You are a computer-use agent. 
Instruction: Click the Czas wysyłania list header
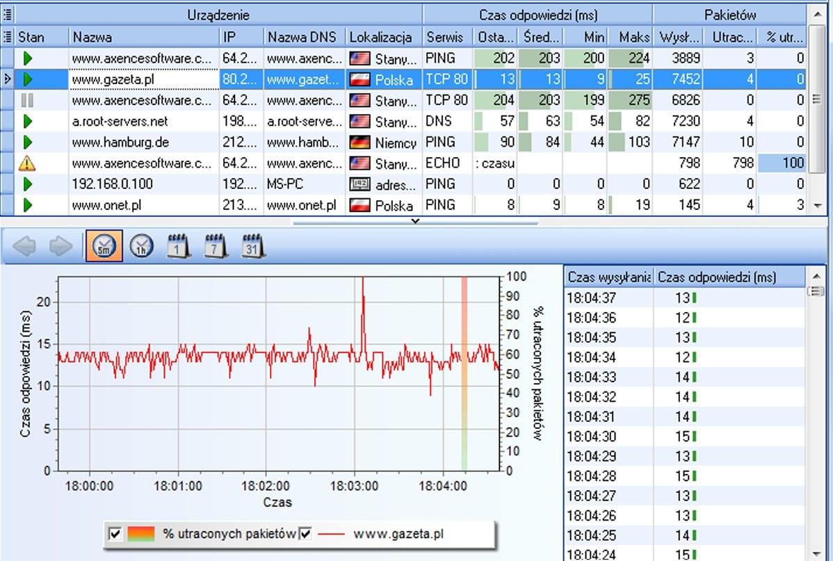pyautogui.click(x=609, y=277)
